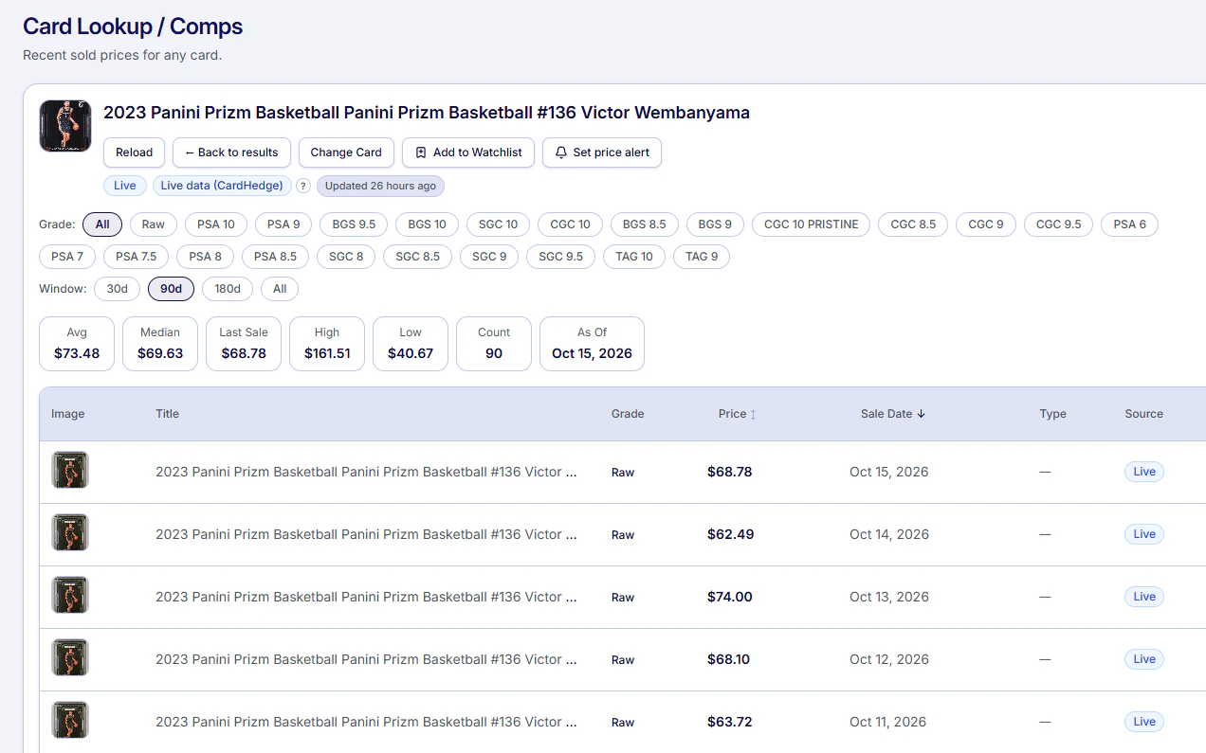Filter by SGC 9.5 grade
The width and height of the screenshot is (1206, 753).
[x=561, y=257]
